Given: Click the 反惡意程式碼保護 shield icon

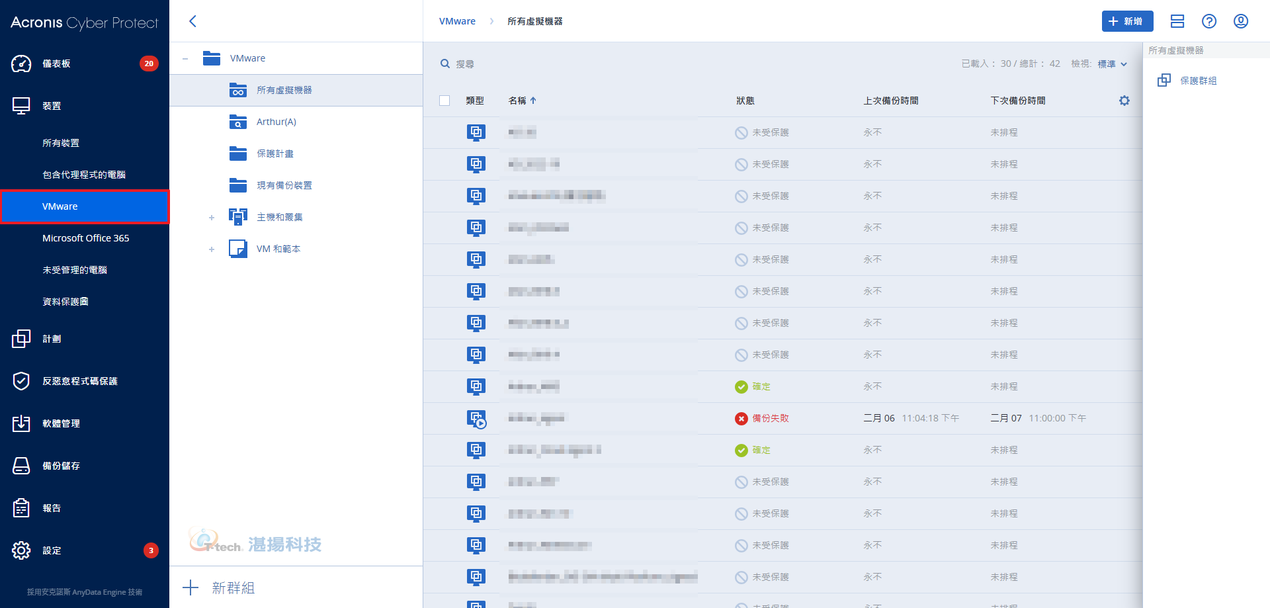Looking at the screenshot, I should click(x=21, y=381).
